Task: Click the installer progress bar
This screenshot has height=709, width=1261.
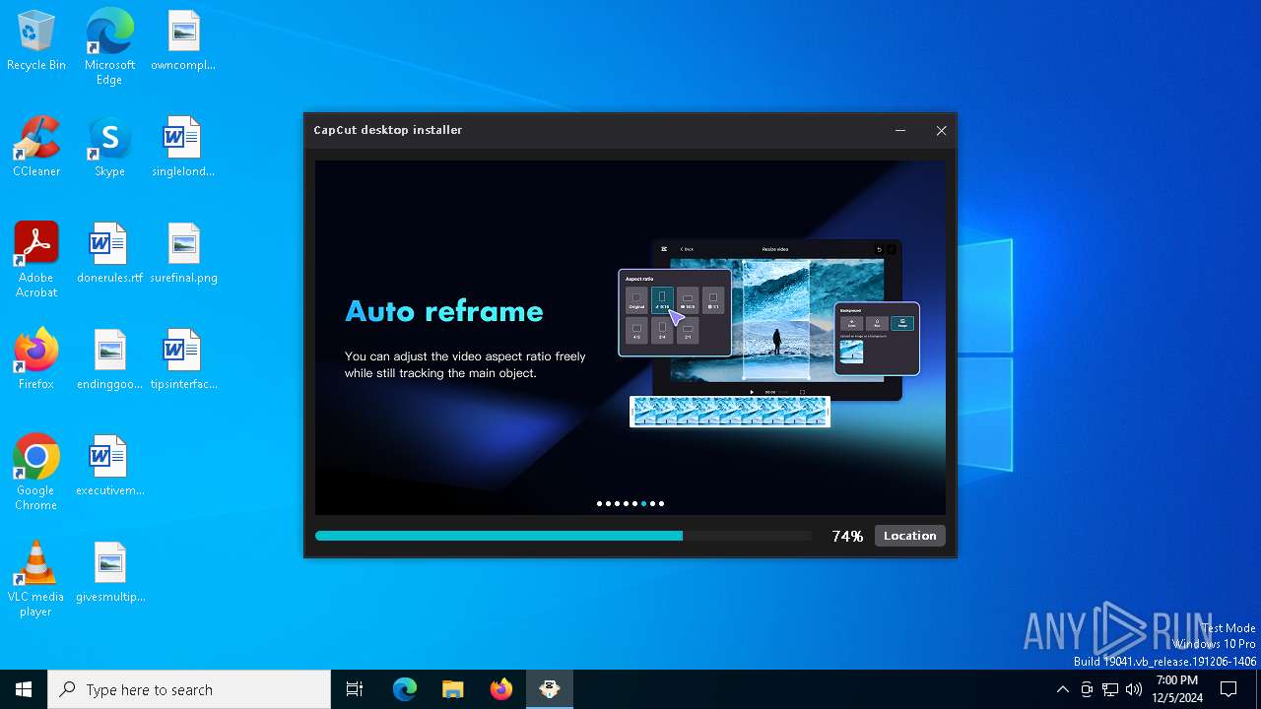Action: point(564,536)
